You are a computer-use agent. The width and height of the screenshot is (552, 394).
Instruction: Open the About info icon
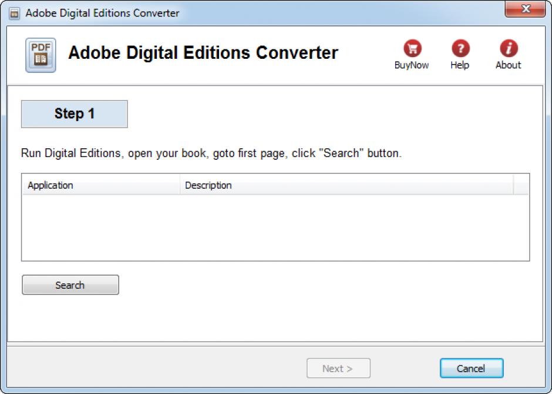509,48
